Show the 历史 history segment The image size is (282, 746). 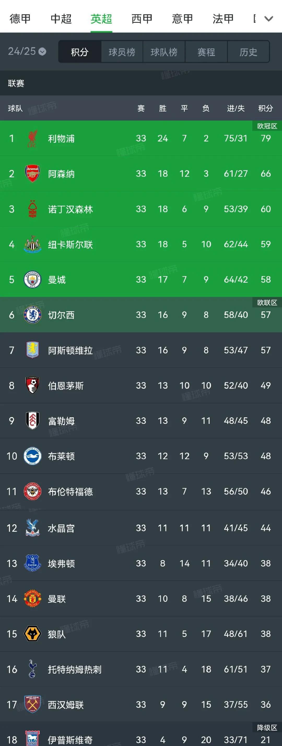[x=249, y=52]
